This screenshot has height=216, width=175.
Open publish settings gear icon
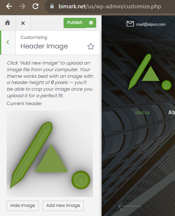click(x=91, y=23)
